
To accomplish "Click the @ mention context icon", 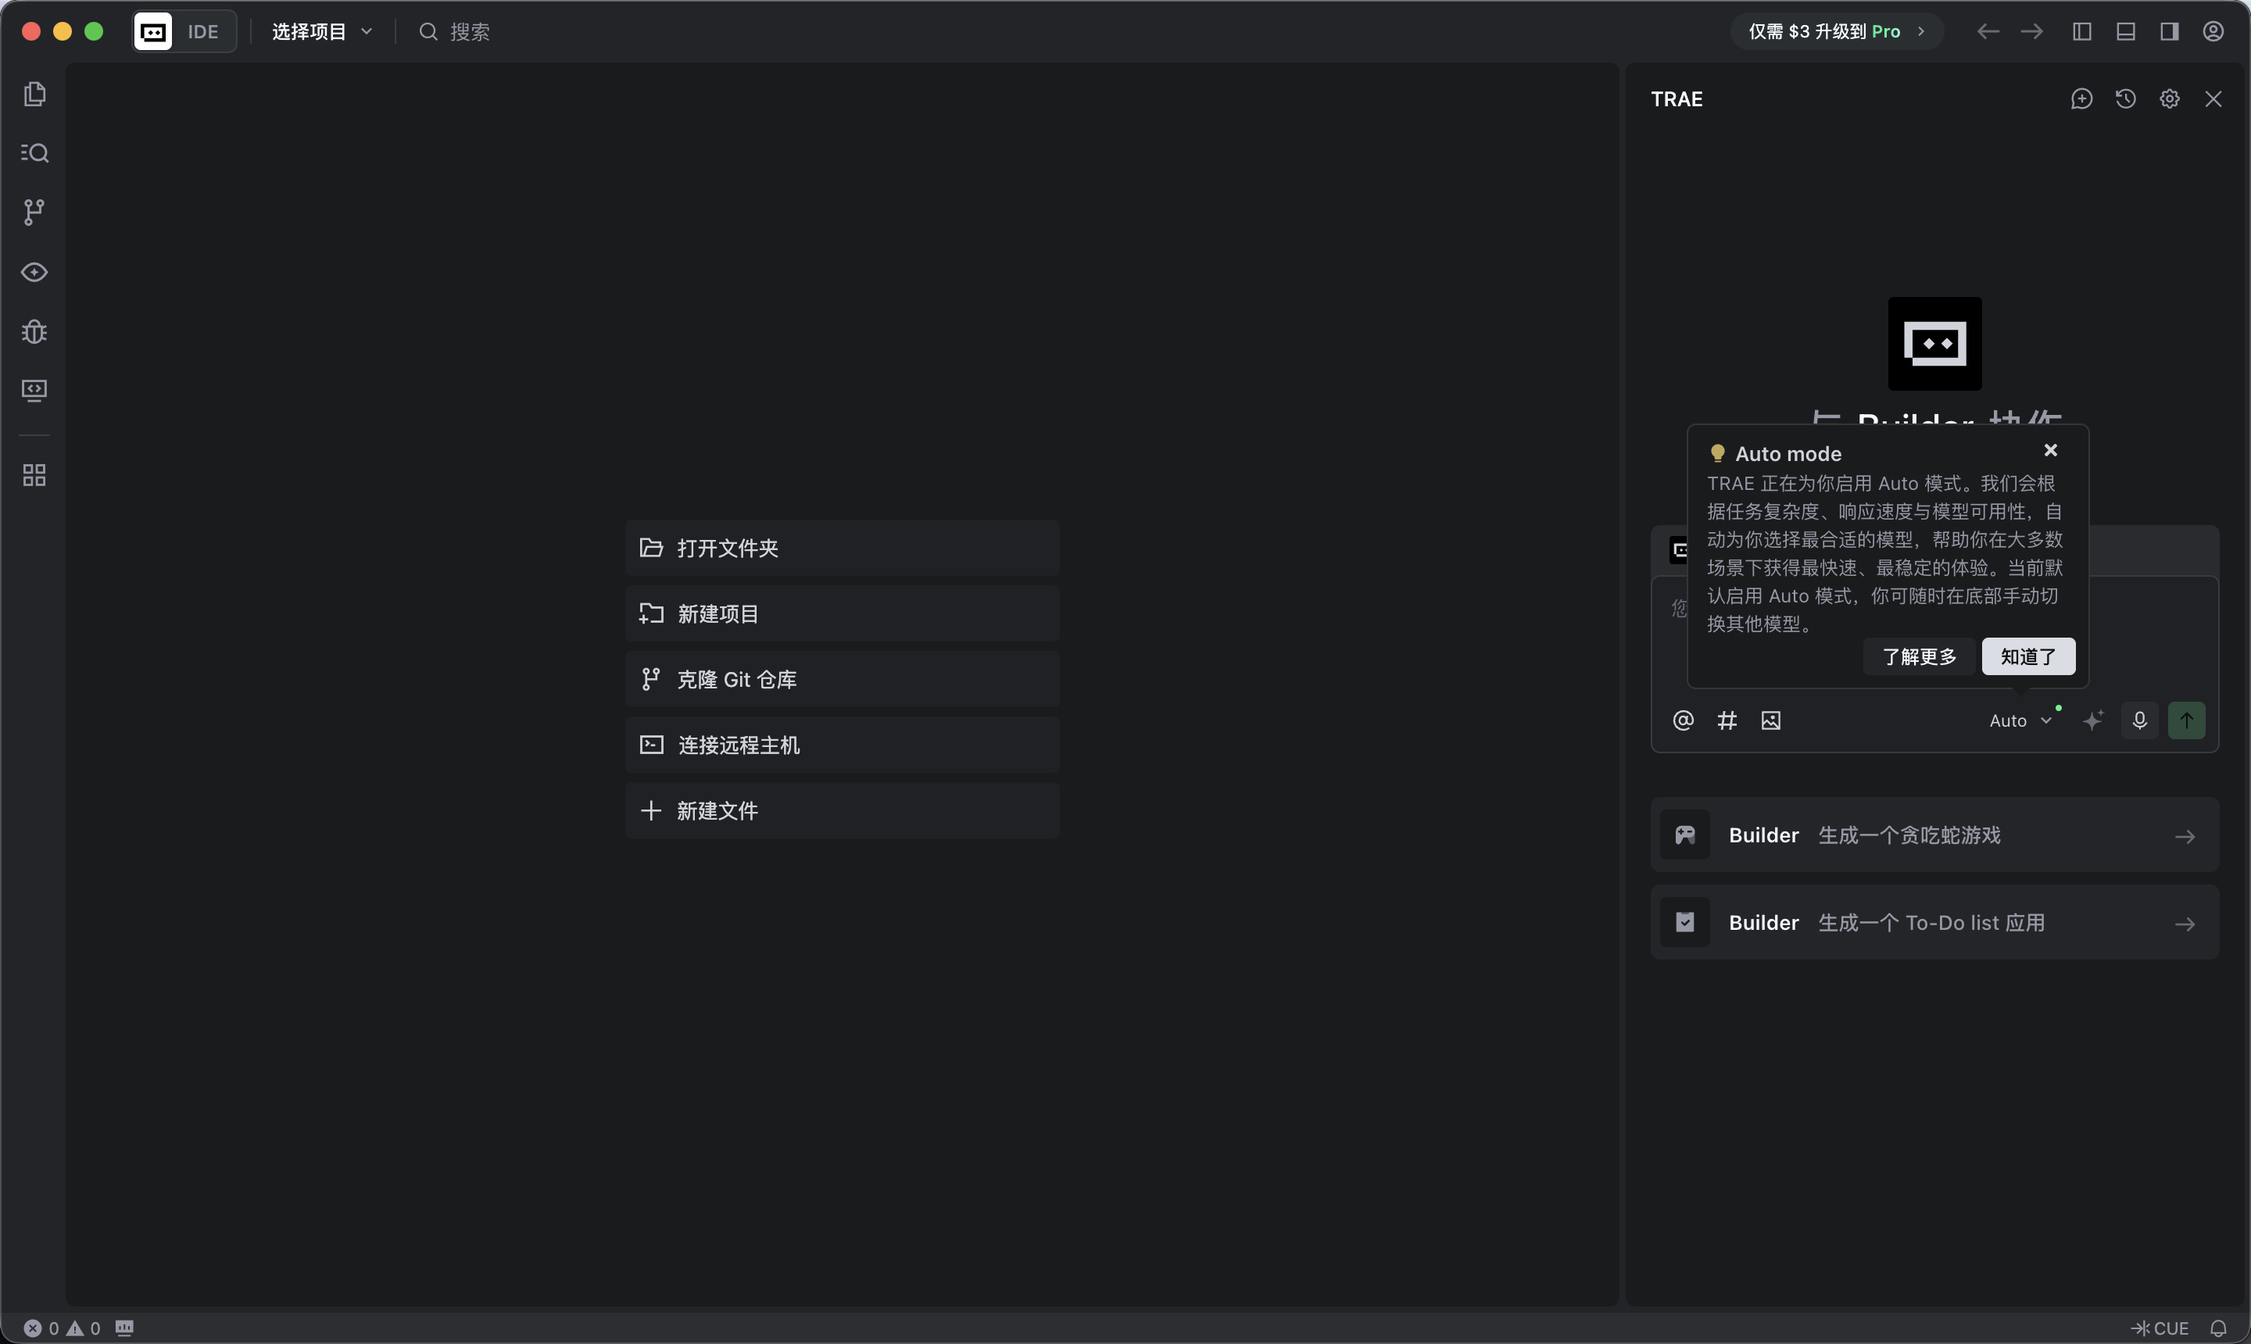I will [1683, 721].
